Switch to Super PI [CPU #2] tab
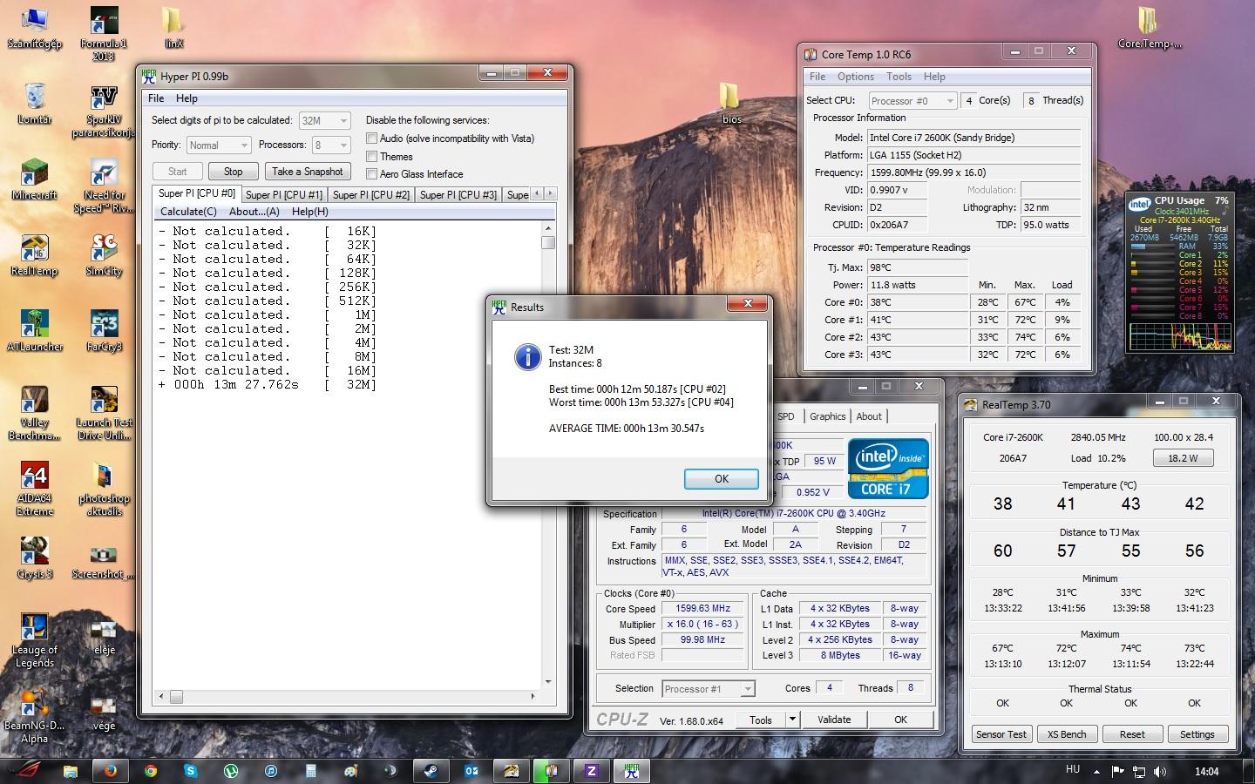 click(371, 194)
